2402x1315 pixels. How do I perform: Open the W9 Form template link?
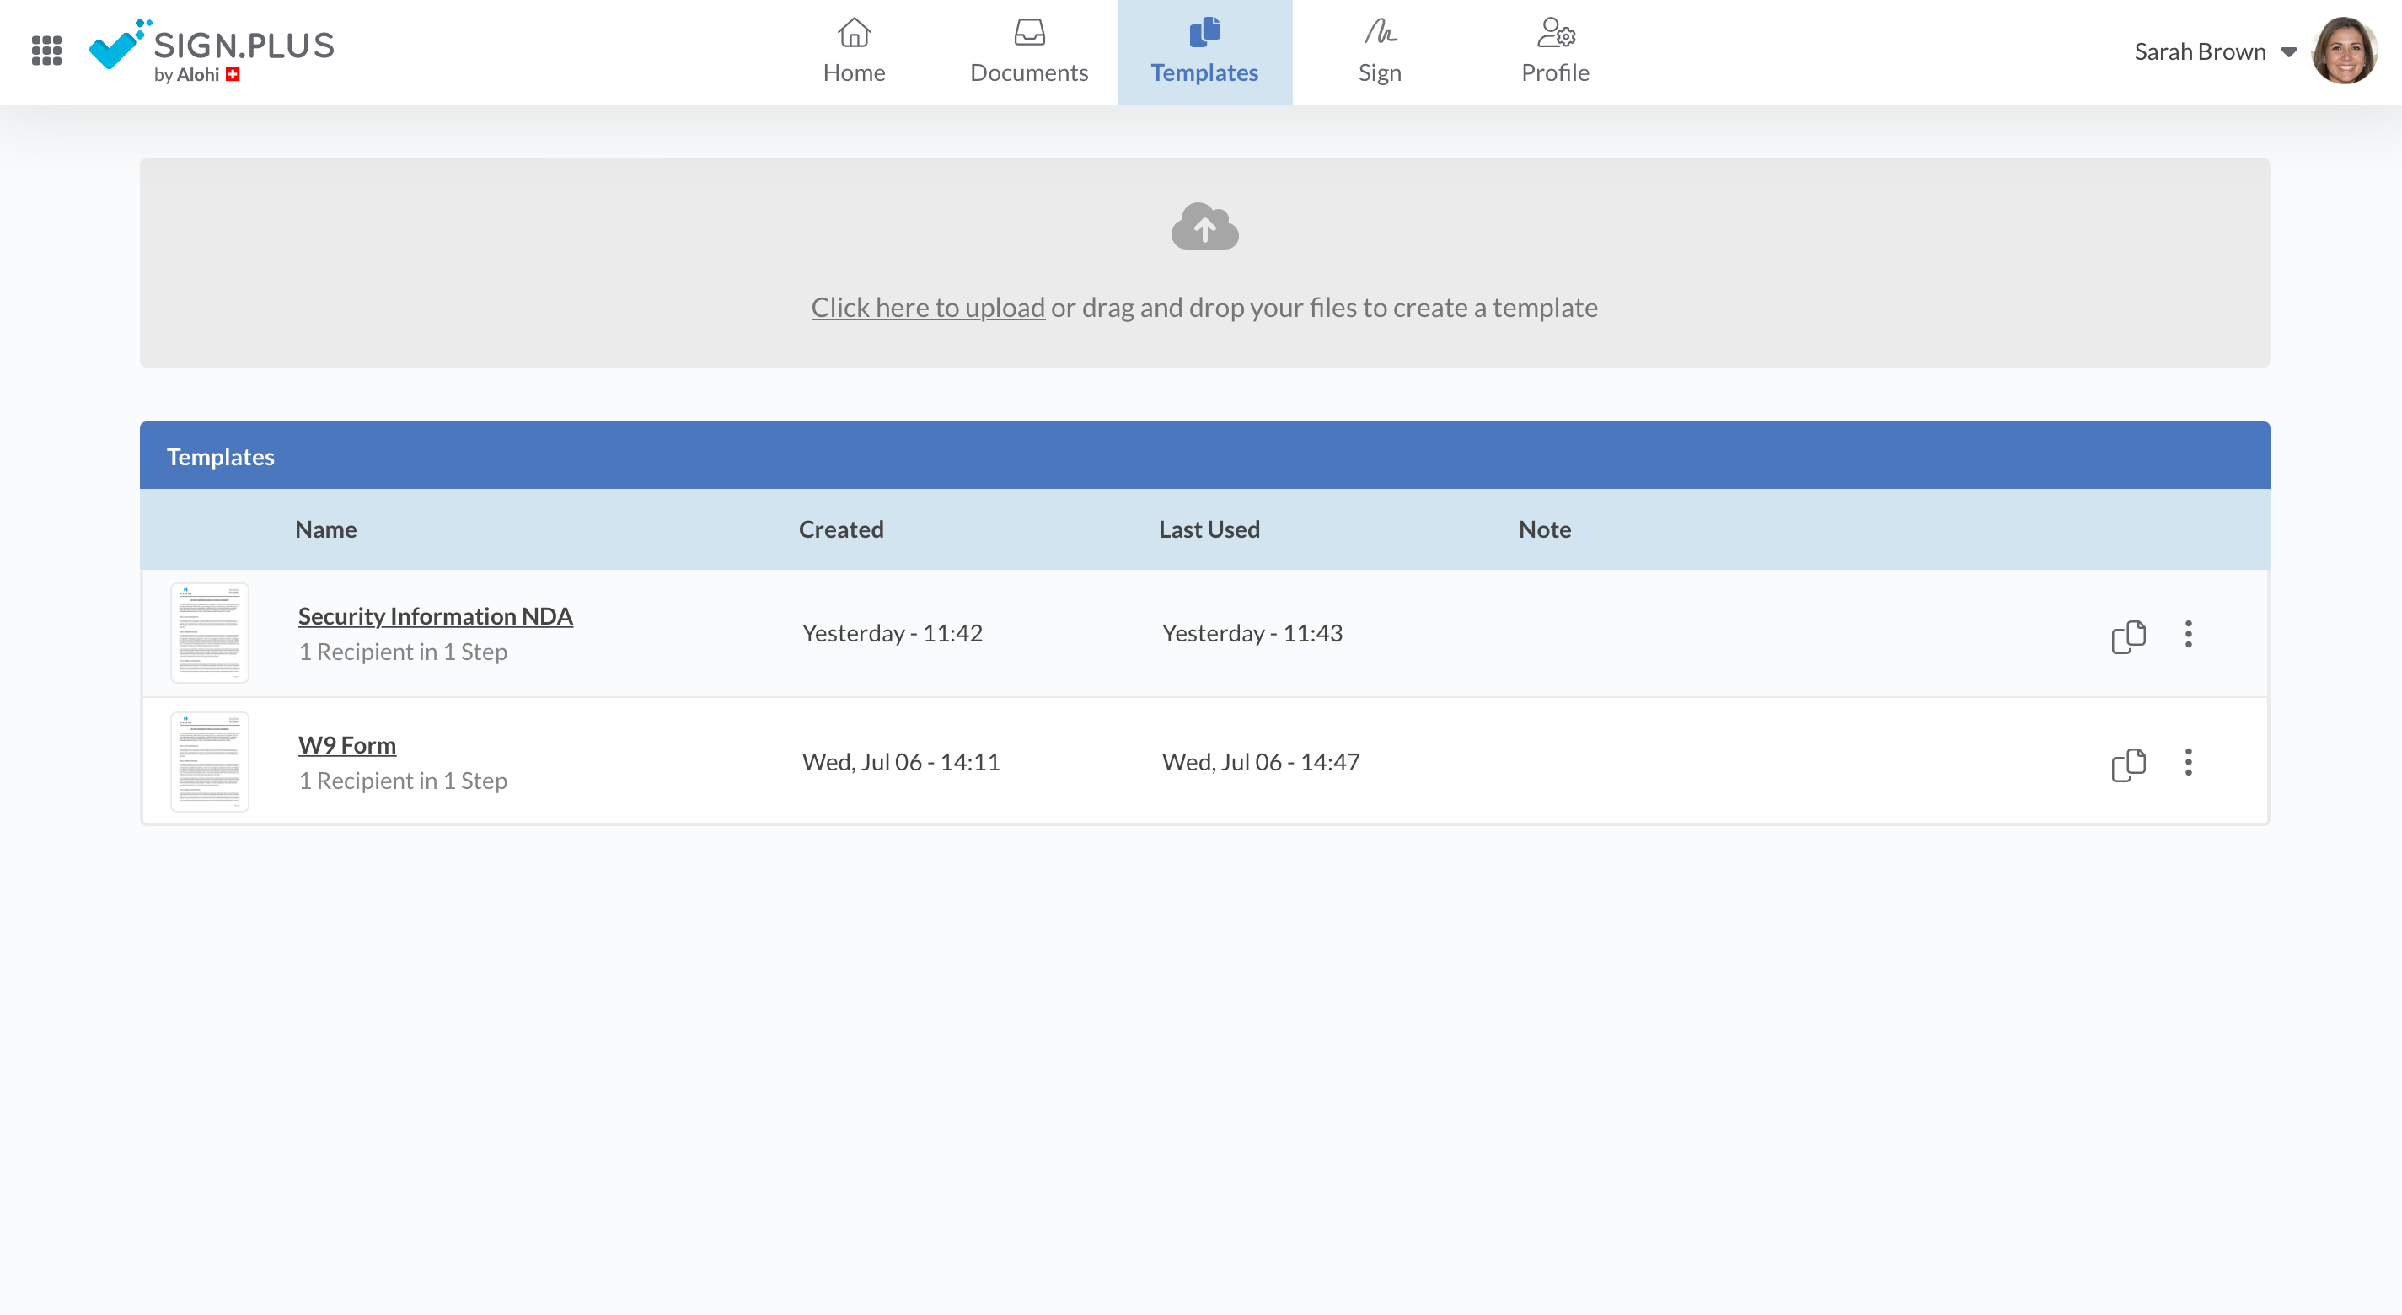tap(347, 745)
